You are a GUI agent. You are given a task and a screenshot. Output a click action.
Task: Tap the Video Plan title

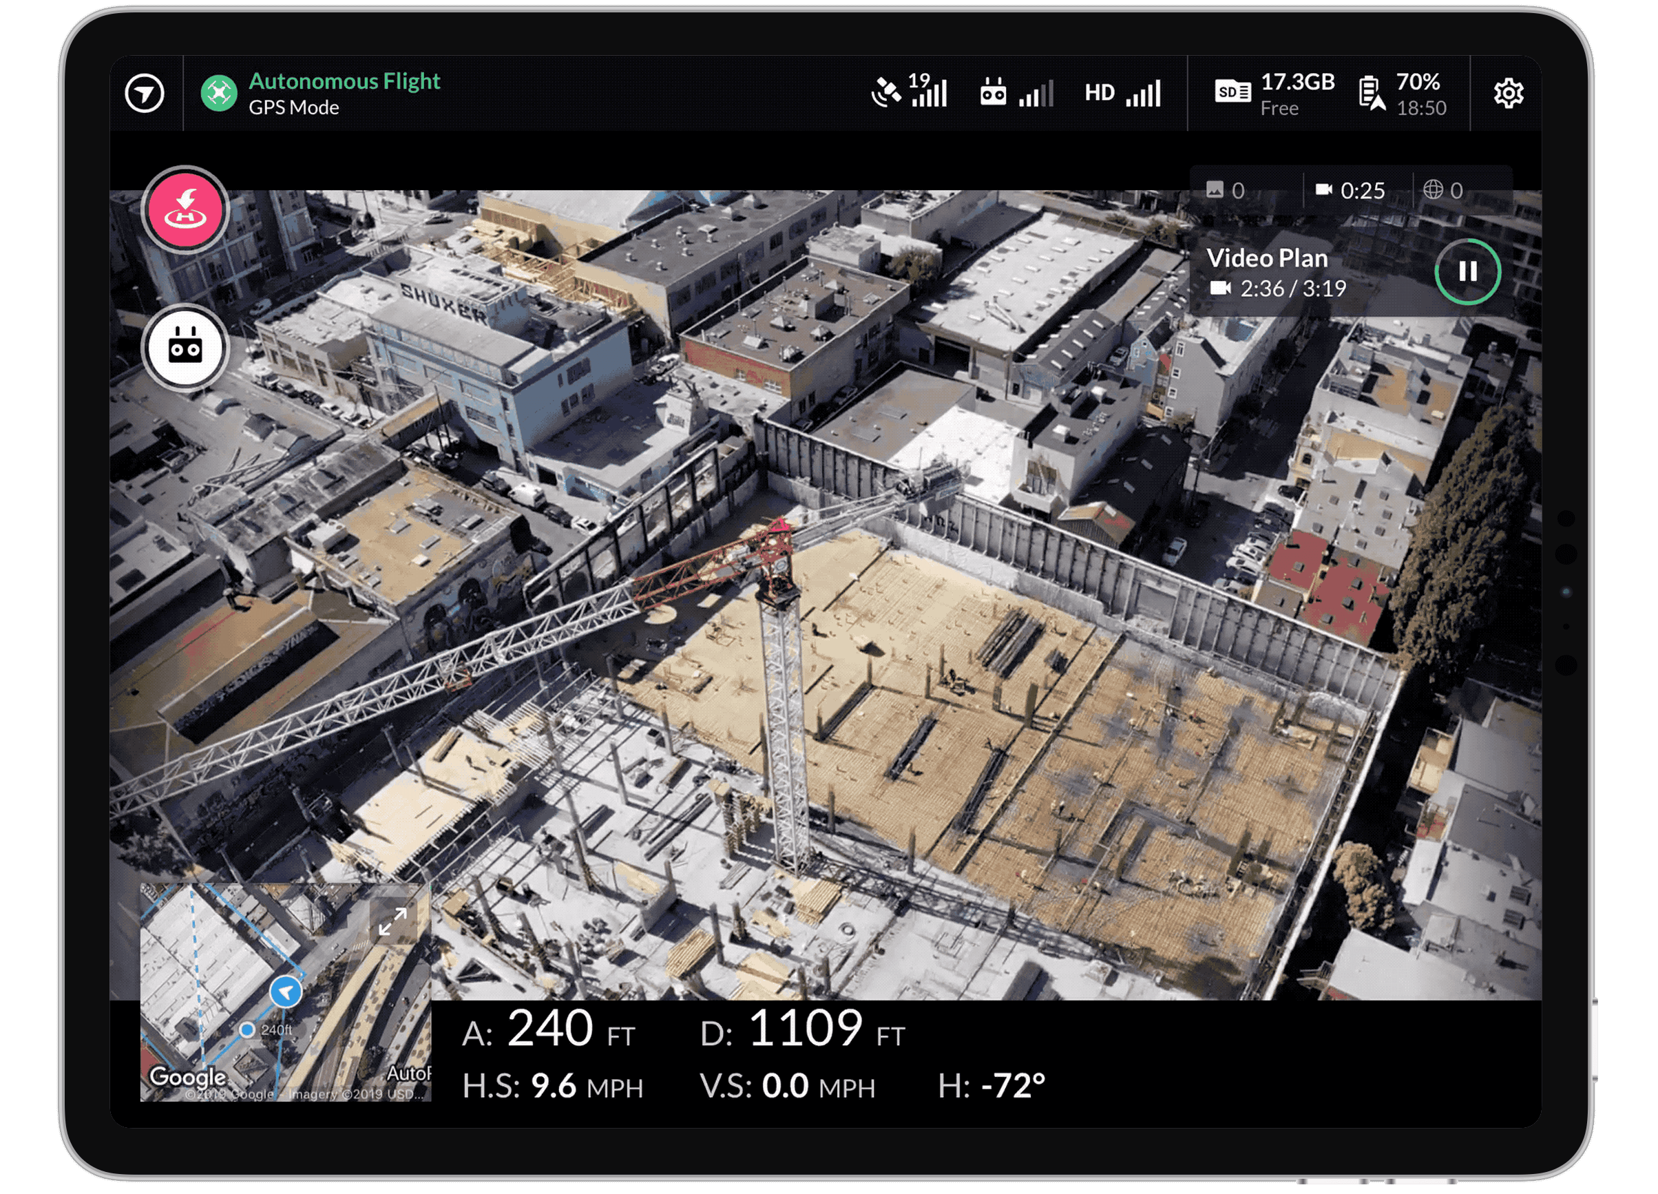point(1267,258)
